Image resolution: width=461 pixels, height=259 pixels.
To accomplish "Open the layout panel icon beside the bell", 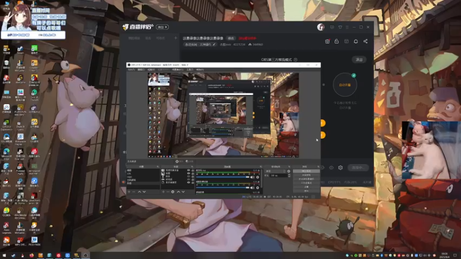I will coord(346,41).
